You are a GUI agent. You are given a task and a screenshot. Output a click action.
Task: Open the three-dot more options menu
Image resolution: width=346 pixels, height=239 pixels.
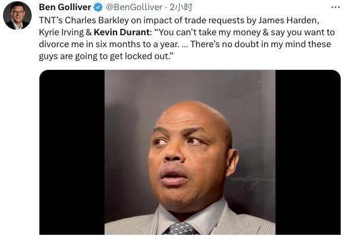tap(336, 7)
